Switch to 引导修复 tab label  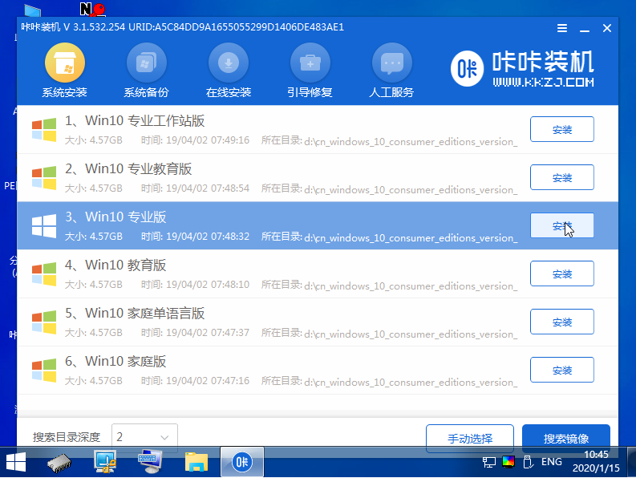[x=310, y=92]
